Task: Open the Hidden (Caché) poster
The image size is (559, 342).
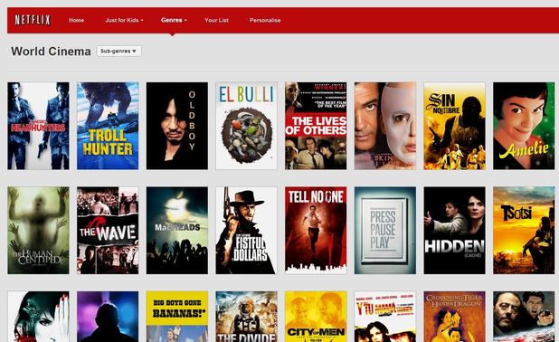Action: point(455,231)
